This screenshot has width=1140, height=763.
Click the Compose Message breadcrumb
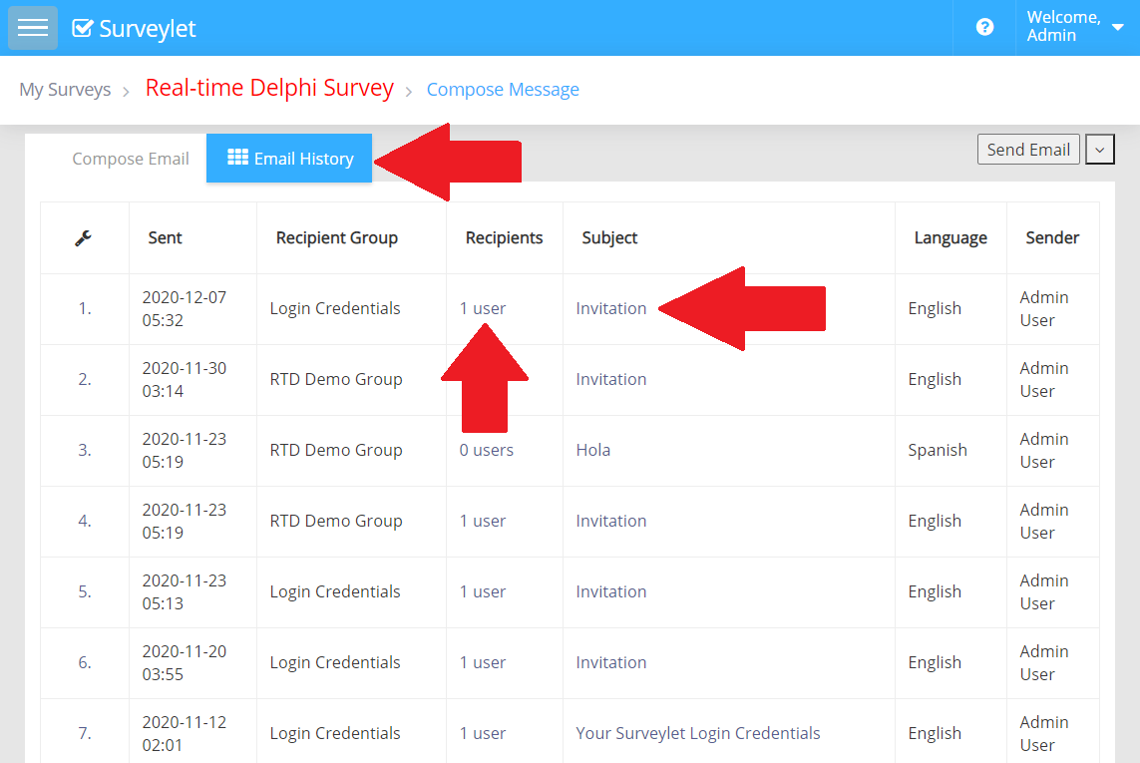(x=503, y=90)
